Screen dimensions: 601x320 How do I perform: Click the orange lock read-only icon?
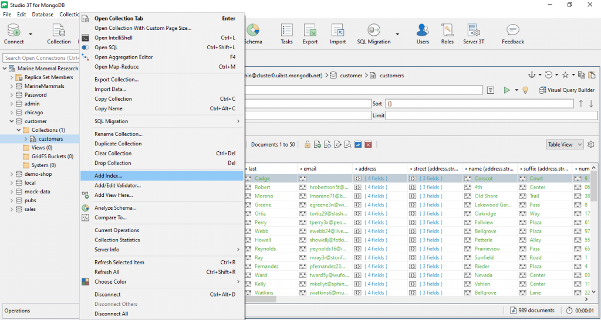coord(307,144)
